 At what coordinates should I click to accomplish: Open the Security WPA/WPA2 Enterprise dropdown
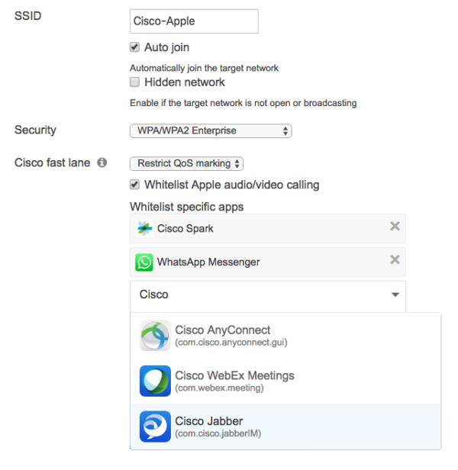coord(211,131)
